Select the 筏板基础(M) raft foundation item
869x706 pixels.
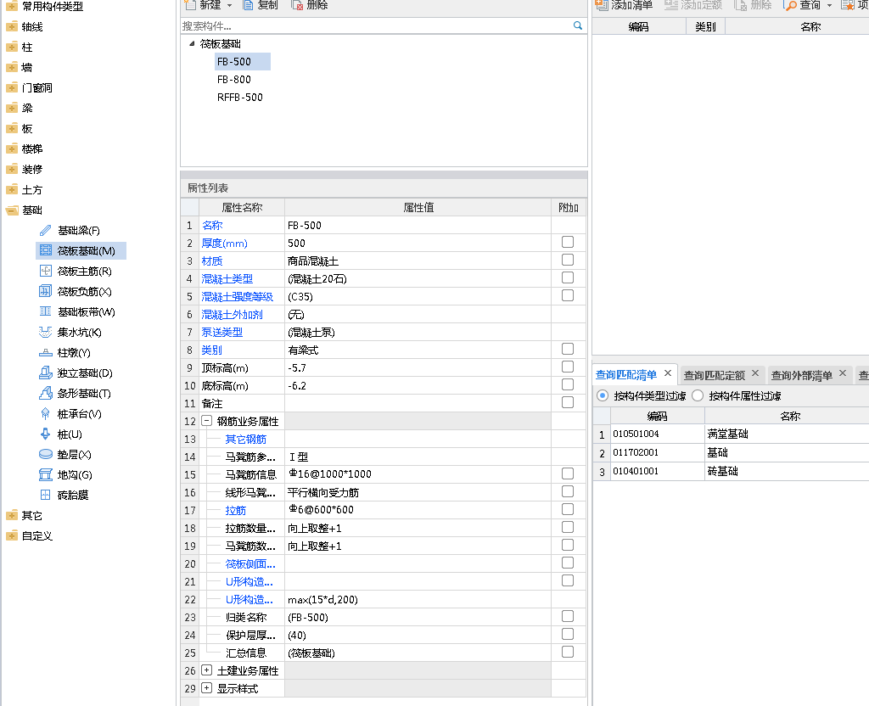pos(81,250)
